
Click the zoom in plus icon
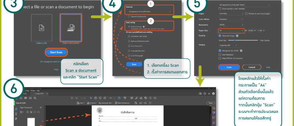coord(105,98)
